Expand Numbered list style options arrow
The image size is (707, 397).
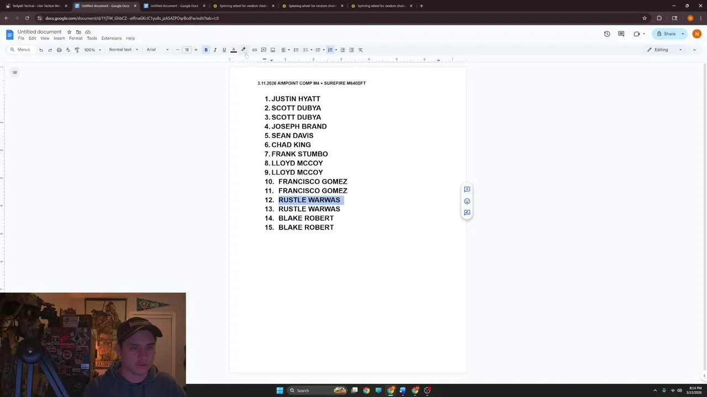point(336,50)
